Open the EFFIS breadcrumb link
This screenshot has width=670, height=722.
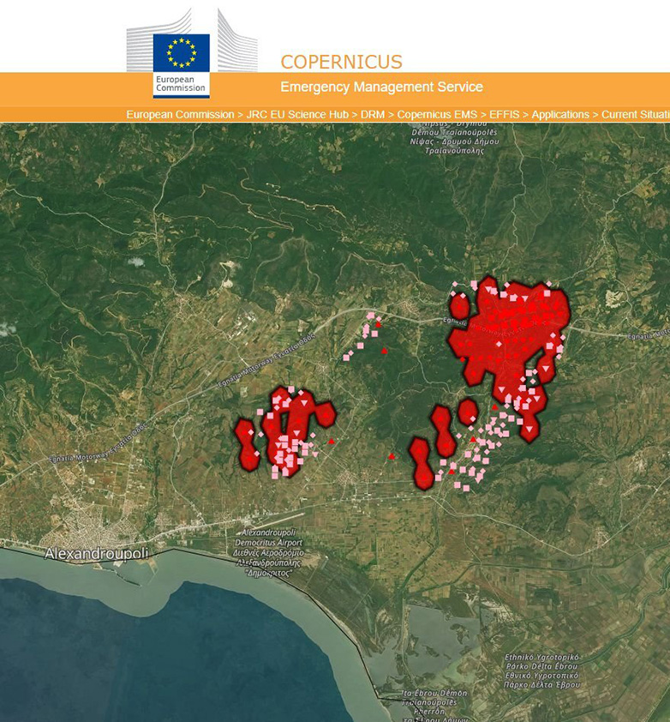(x=505, y=115)
